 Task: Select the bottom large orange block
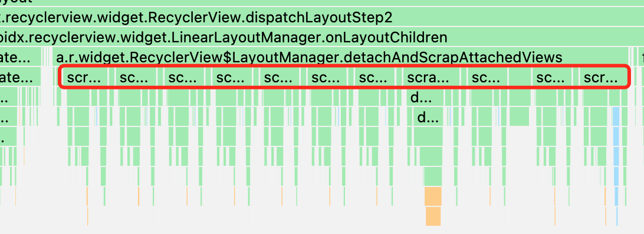[433, 216]
